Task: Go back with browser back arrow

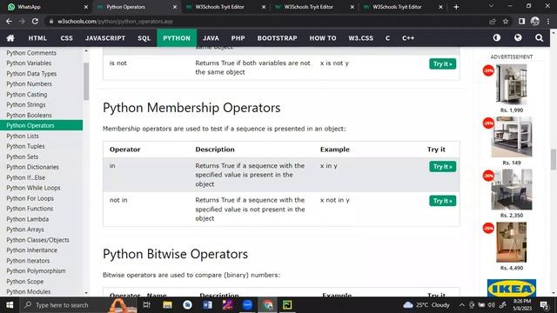Action: click(x=9, y=21)
